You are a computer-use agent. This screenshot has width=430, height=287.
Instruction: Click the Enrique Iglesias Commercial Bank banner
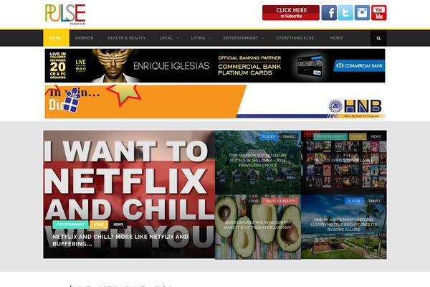(215, 65)
